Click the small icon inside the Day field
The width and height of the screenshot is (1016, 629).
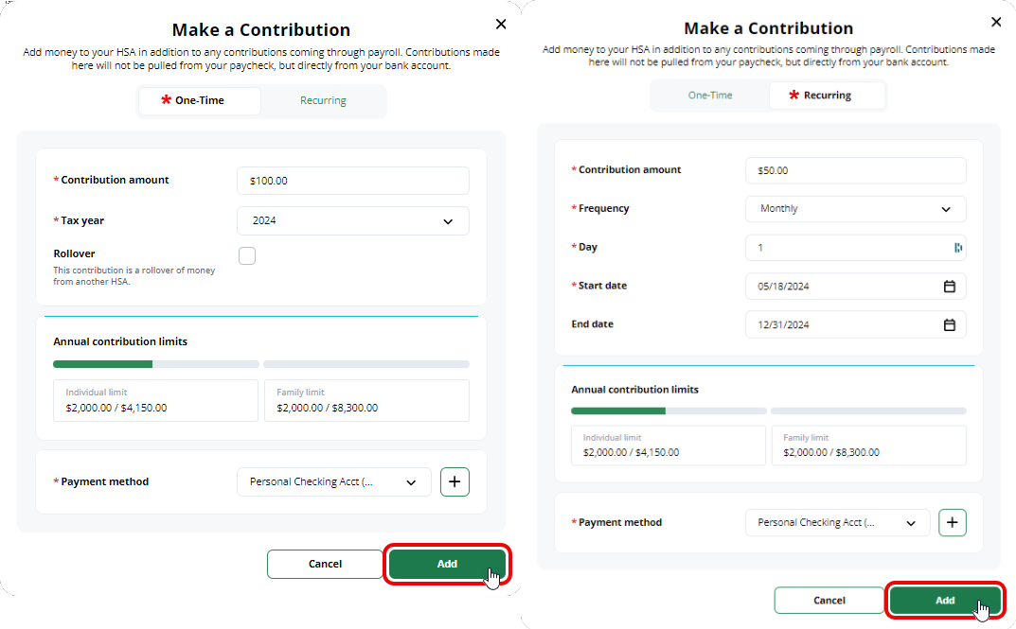[x=958, y=248]
